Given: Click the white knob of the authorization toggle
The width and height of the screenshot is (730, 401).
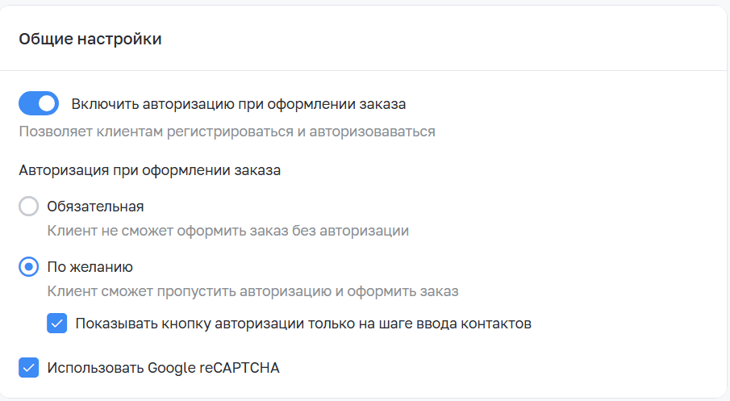Looking at the screenshot, I should (x=47, y=103).
